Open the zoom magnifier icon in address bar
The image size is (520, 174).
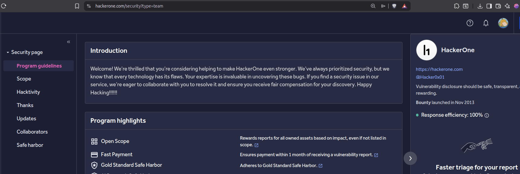373,6
